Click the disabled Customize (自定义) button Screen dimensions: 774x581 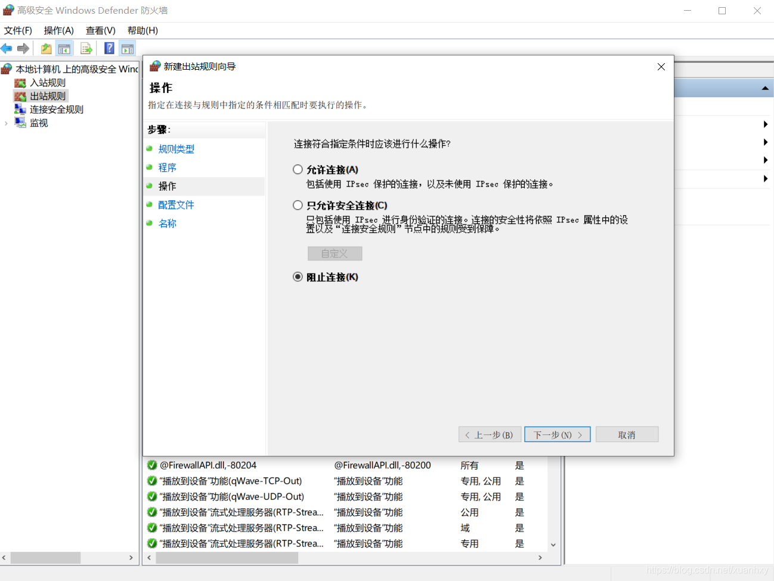click(335, 253)
